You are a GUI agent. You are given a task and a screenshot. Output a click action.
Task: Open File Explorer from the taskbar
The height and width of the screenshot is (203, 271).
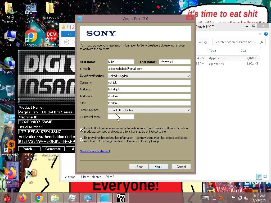(55, 198)
